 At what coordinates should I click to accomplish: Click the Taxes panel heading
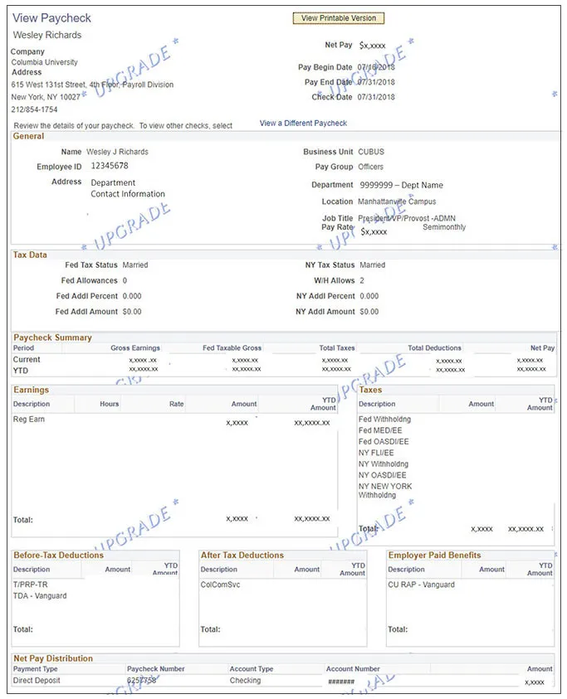[x=370, y=390]
